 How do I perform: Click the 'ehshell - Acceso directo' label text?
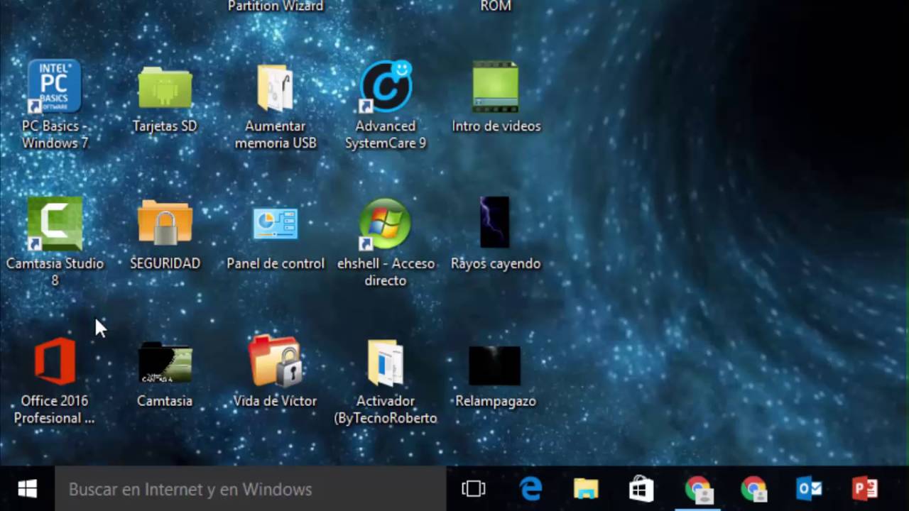click(x=386, y=272)
